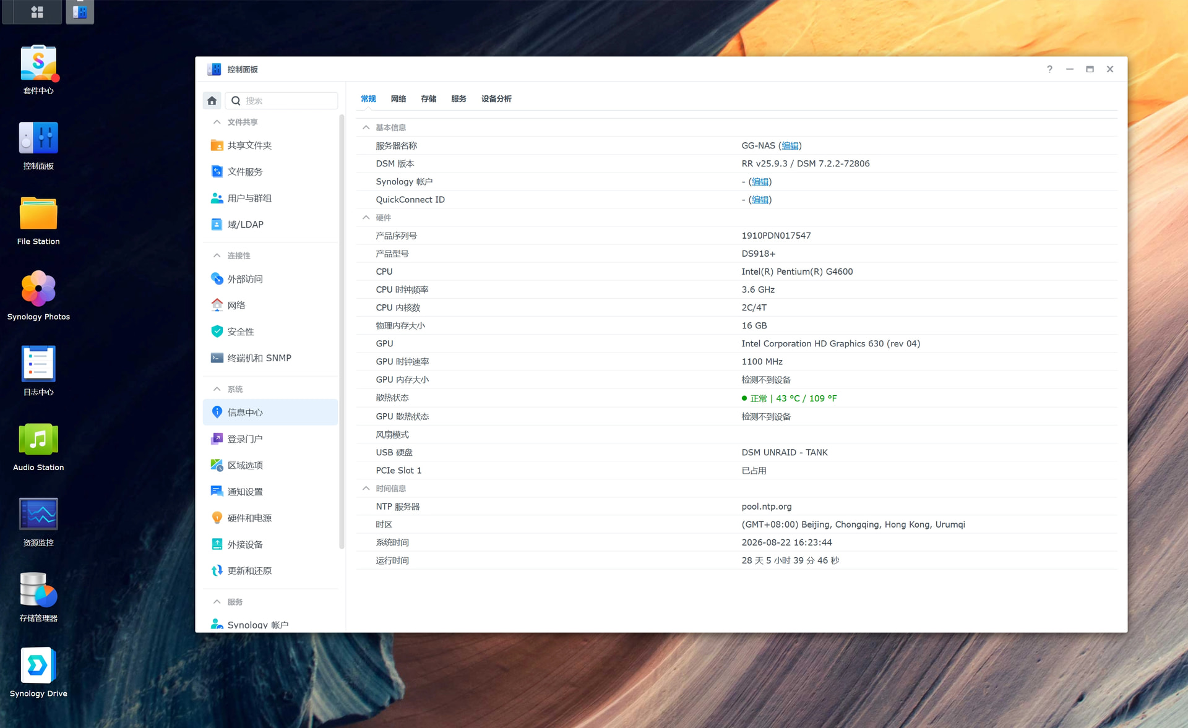
Task: Collapse the File Sharing (文件共享) sidebar group
Action: point(217,122)
